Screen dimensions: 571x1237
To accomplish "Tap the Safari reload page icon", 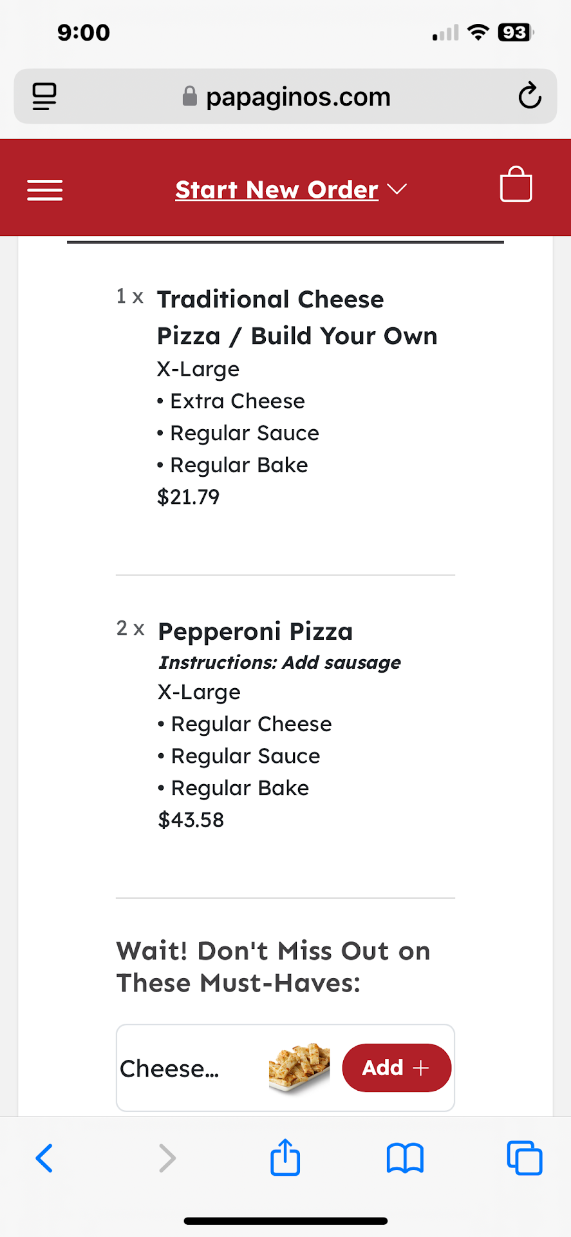I will coord(529,97).
